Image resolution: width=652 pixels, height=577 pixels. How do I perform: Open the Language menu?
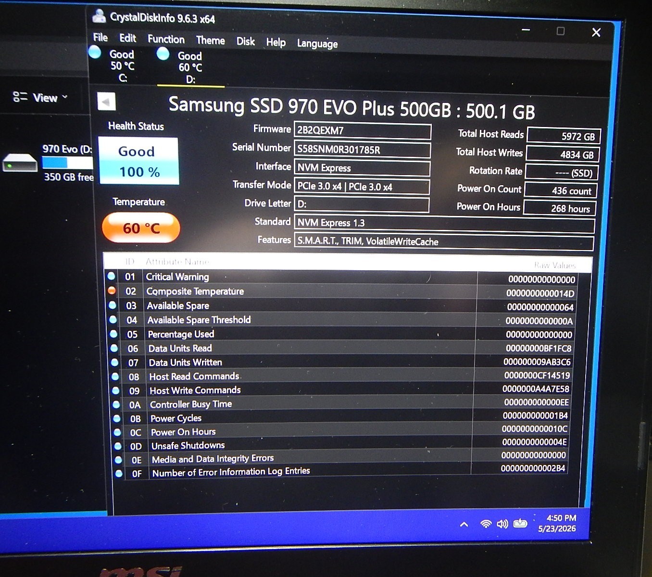point(317,44)
